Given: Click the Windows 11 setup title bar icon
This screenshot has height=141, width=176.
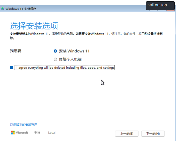Looking at the screenshot, I should [x=3, y=8].
